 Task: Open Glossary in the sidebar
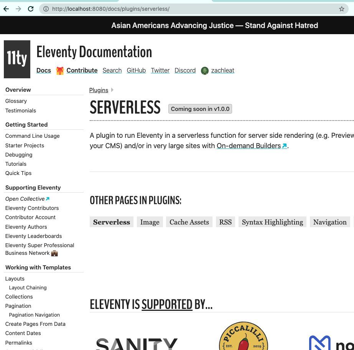[x=16, y=101]
